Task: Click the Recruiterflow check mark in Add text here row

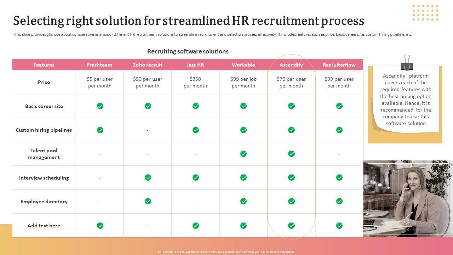Action: pos(339,226)
